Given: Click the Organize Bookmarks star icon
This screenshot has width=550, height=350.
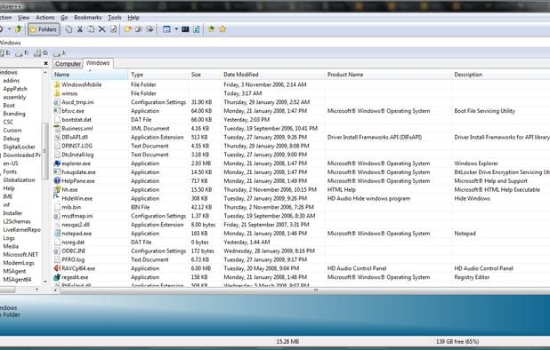Looking at the screenshot, I should click(222, 29).
